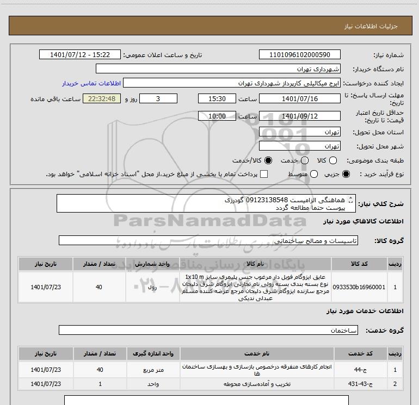Click the کد خدمت column header
419x405 pixels.
[360, 353]
